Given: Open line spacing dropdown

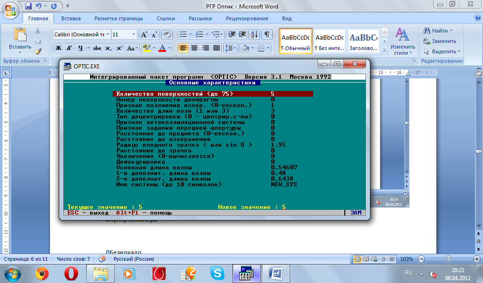Looking at the screenshot, I should point(231,48).
